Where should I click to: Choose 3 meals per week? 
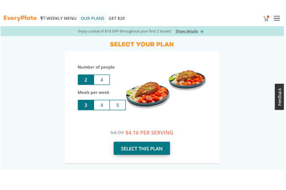pyautogui.click(x=86, y=105)
